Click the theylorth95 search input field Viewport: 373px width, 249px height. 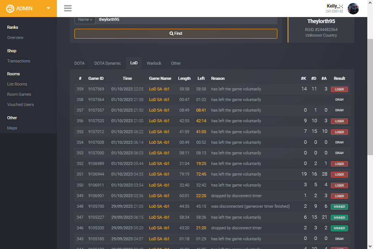pyautogui.click(x=186, y=20)
